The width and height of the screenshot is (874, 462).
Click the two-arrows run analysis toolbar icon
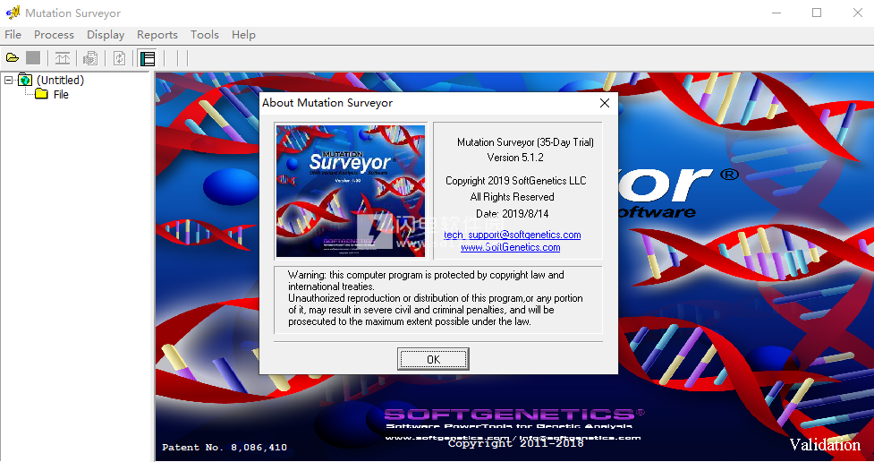tap(63, 58)
